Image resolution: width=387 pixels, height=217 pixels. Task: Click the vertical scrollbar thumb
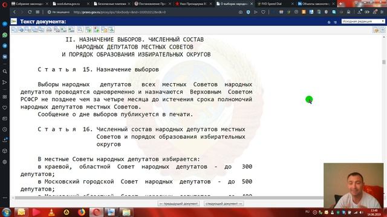pyautogui.click(x=384, y=62)
